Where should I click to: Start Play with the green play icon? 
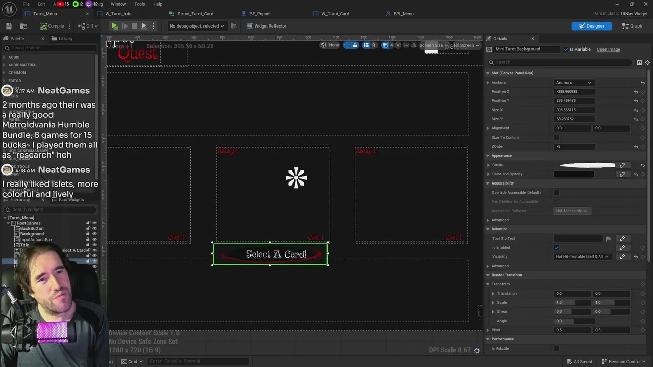tap(115, 26)
